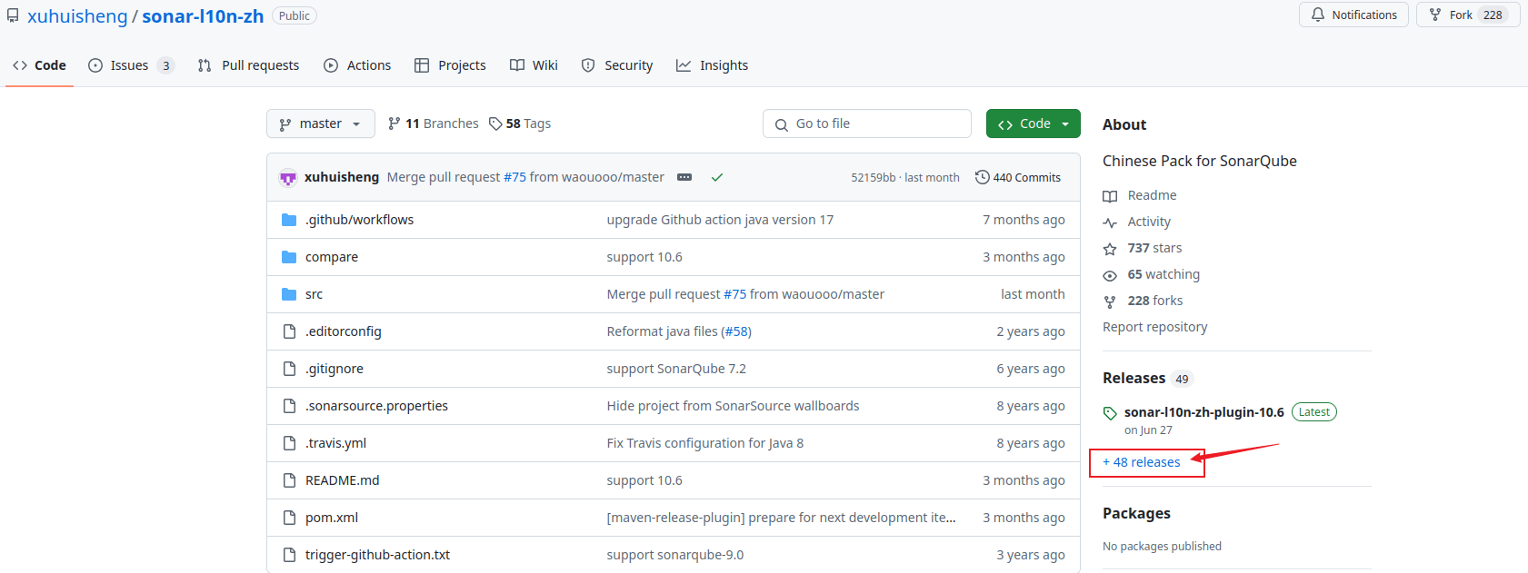The image size is (1528, 573).
Task: Open the sonar-l10n-zh-plugin-10.6 release
Action: click(x=1203, y=412)
